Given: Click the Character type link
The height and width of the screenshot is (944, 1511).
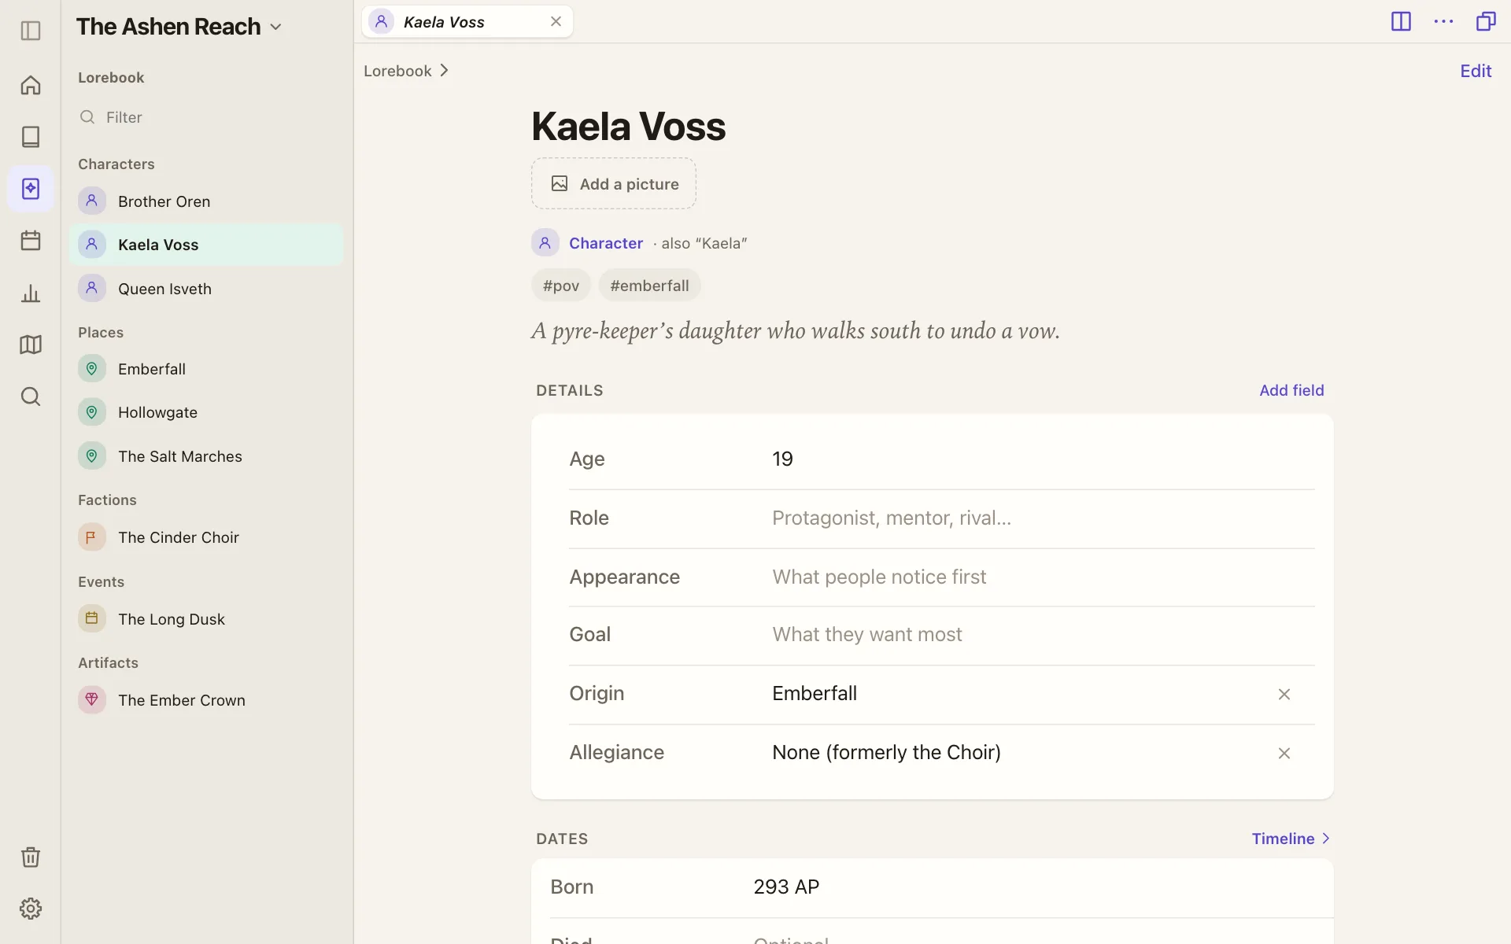Looking at the screenshot, I should [606, 243].
